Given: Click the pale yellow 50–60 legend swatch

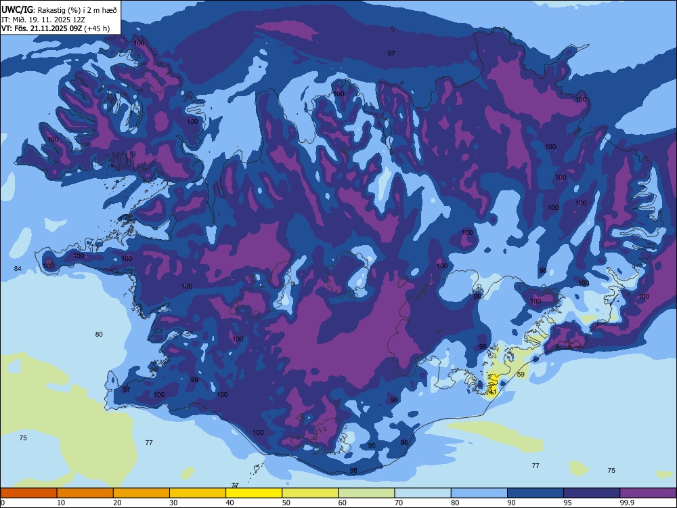Looking at the screenshot, I should click(310, 493).
